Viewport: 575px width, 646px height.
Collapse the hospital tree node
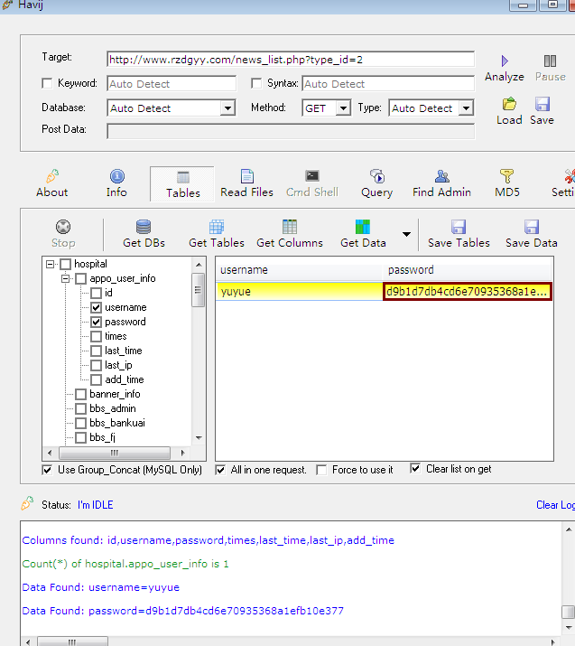(x=51, y=264)
